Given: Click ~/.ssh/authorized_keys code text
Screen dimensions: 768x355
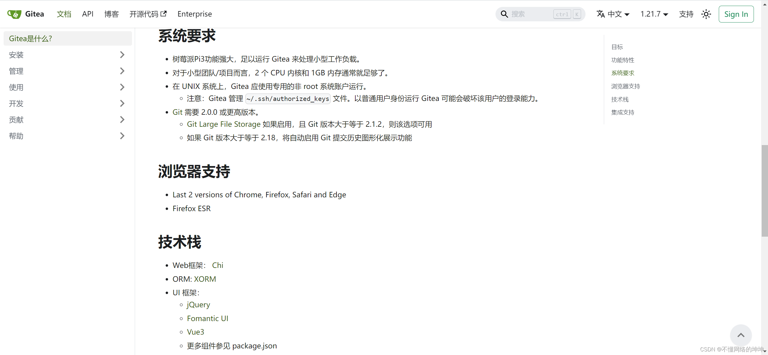Looking at the screenshot, I should [x=288, y=99].
